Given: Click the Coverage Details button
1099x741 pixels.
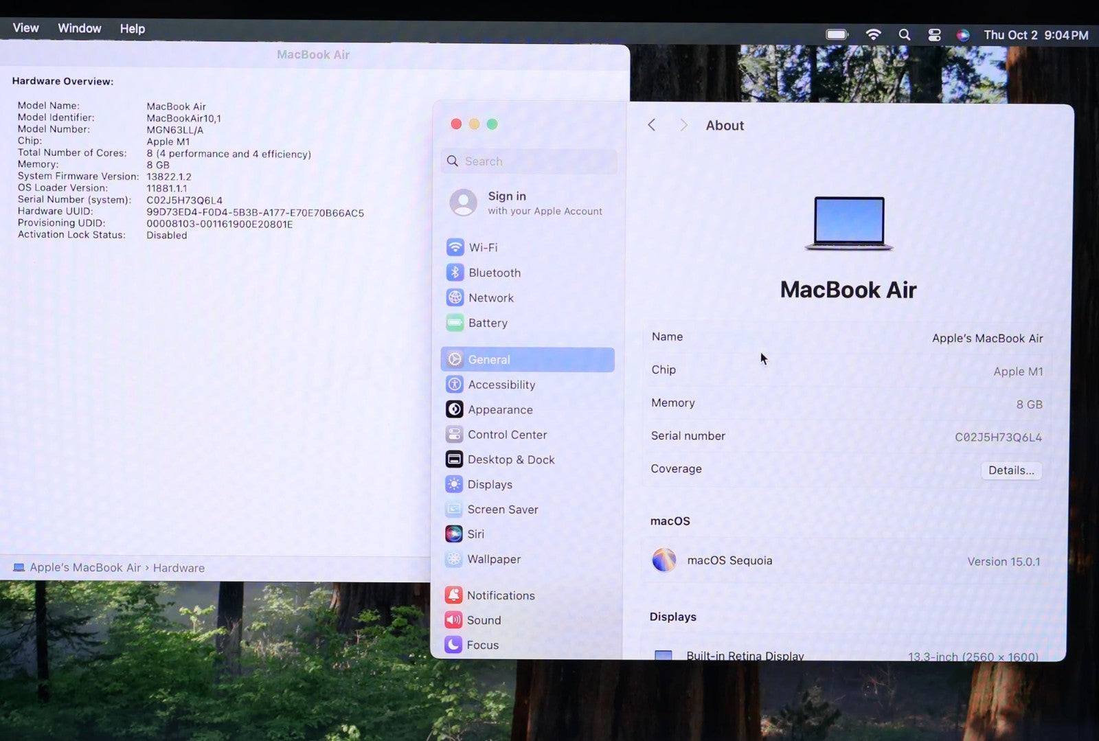Looking at the screenshot, I should click(x=1010, y=470).
